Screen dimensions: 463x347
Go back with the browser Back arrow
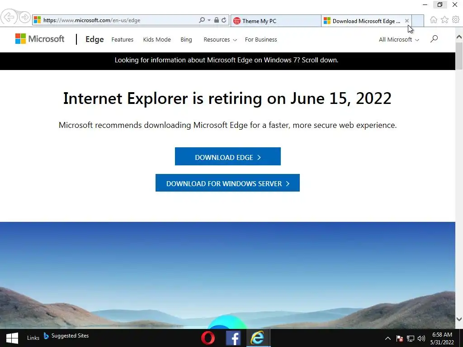9,17
